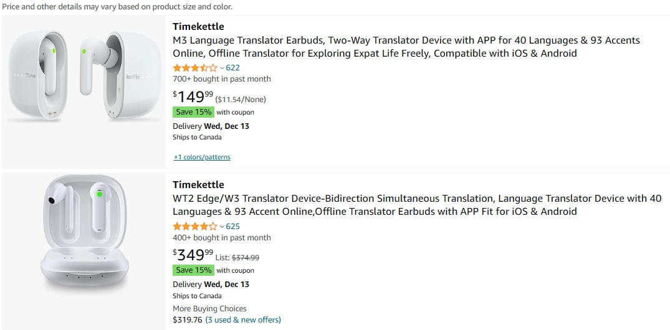The image size is (670, 330).
Task: Click the $374.99 list price
Action: (x=246, y=258)
